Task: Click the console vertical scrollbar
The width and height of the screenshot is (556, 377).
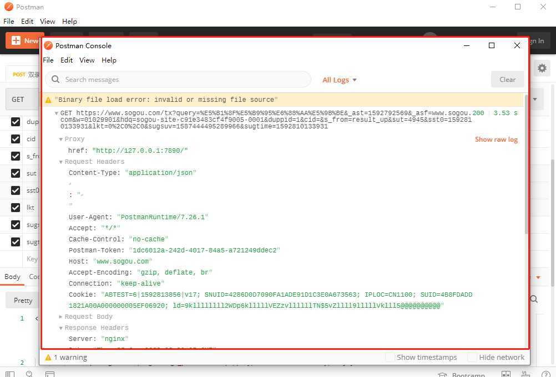Action: [526, 164]
